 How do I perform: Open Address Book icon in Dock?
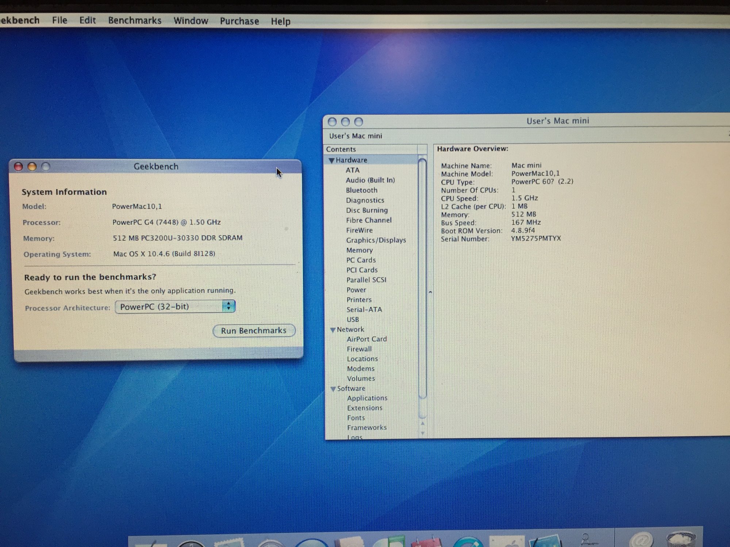[x=349, y=542]
